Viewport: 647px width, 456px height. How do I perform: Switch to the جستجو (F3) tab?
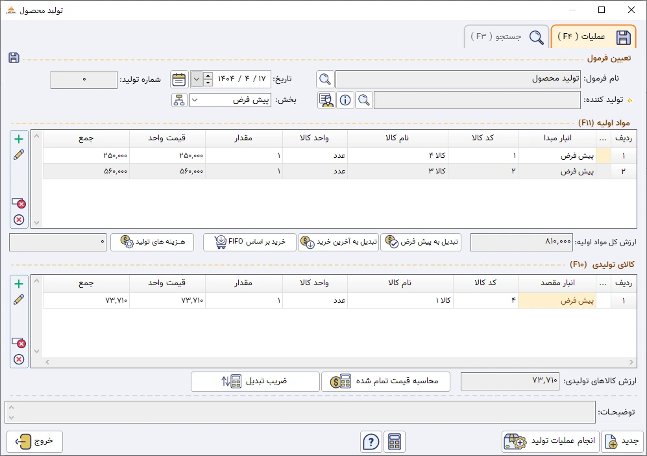click(505, 37)
